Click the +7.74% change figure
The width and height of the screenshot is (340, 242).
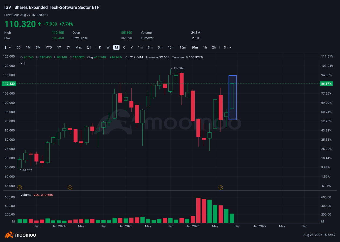(66, 24)
